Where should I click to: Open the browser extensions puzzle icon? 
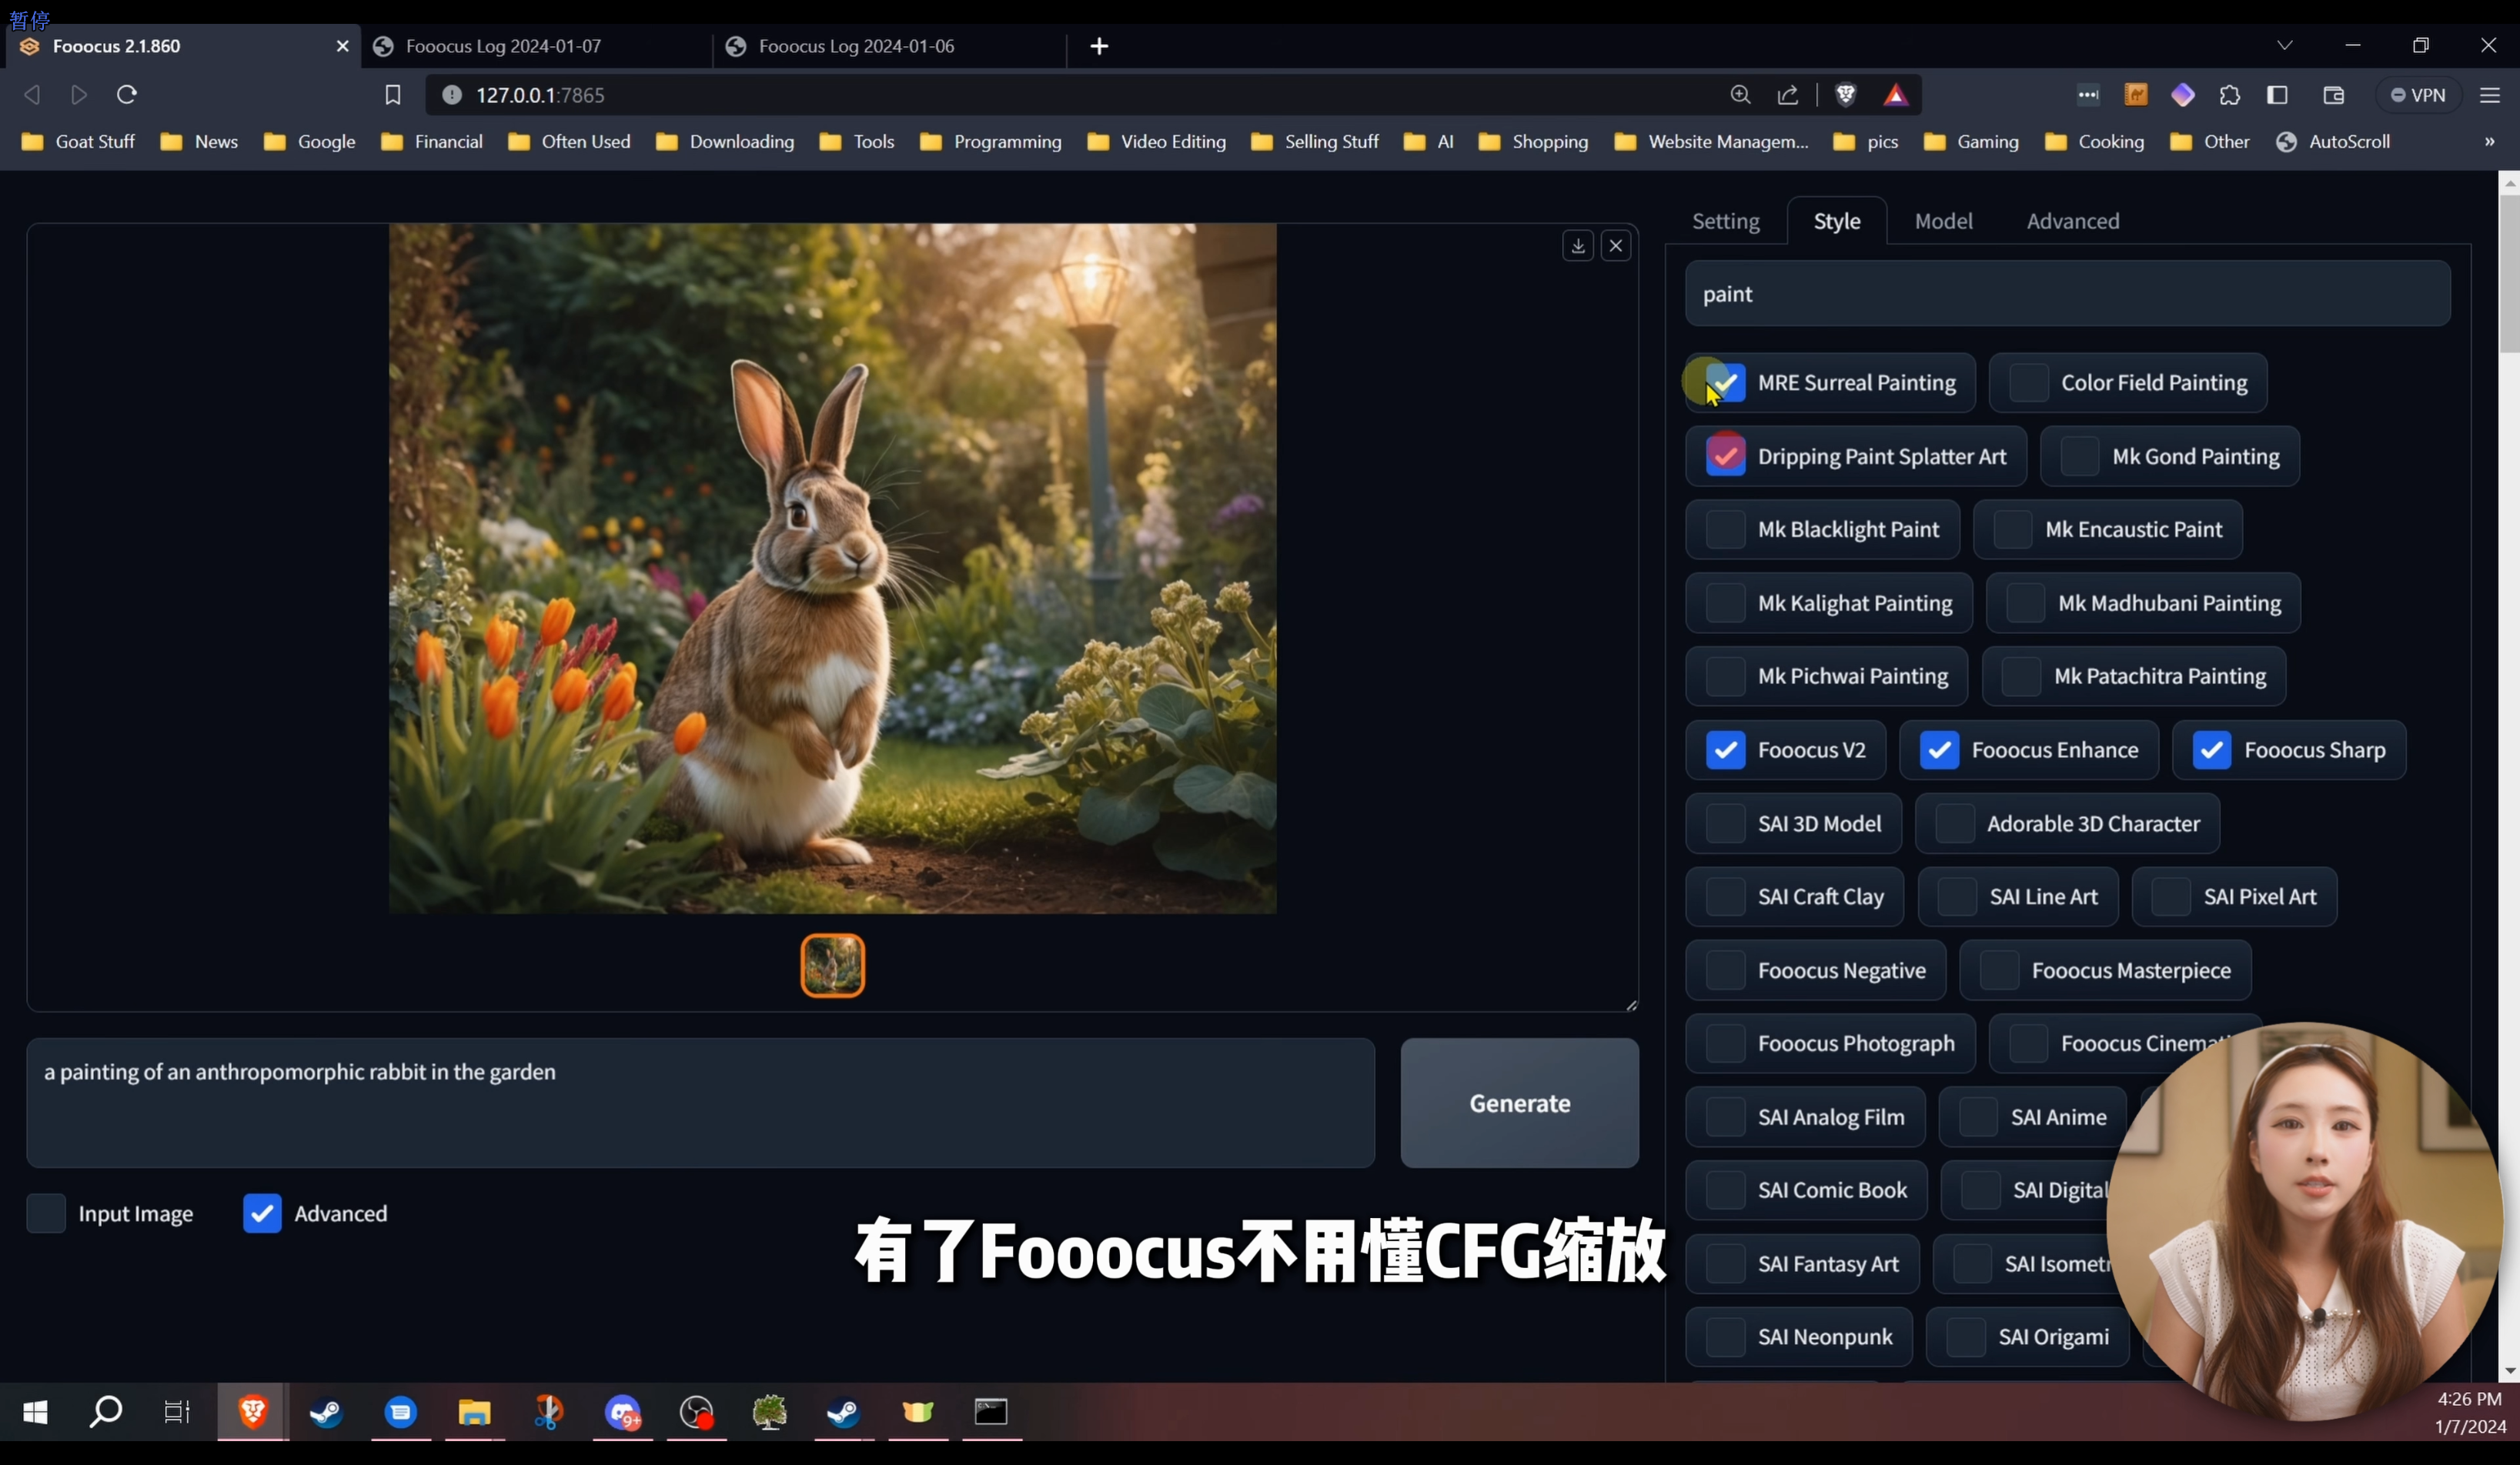coord(2230,95)
